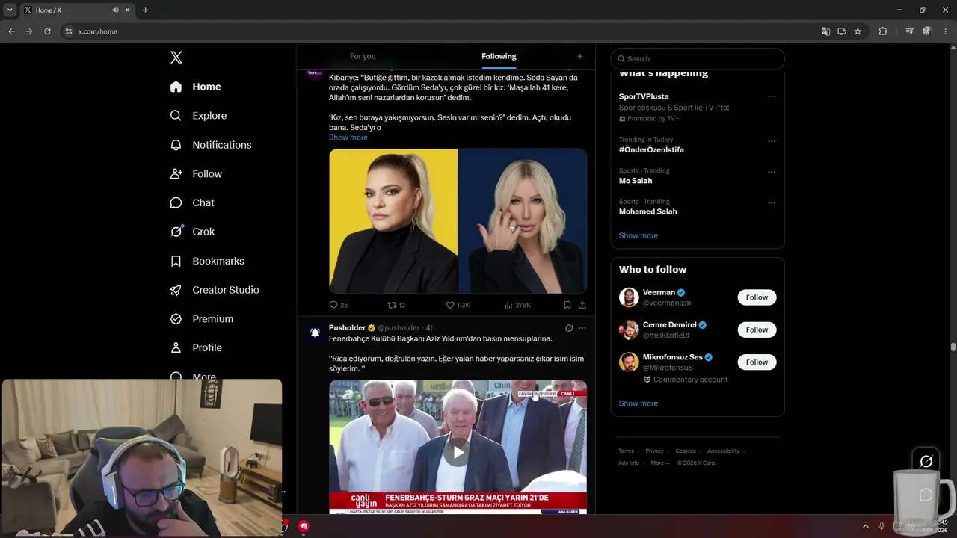Show more accounts in Who to follow
The width and height of the screenshot is (957, 538).
tap(638, 403)
